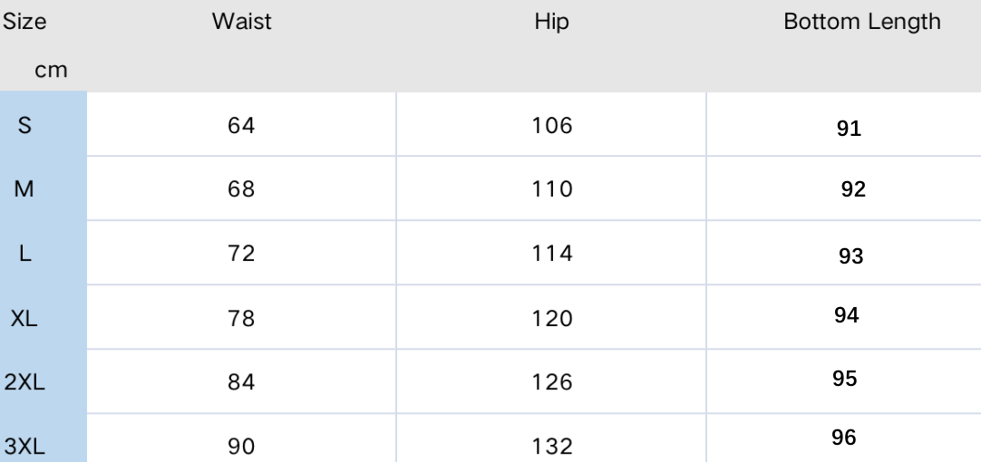
Task: Click hip value 106 for size S
Action: [552, 126]
